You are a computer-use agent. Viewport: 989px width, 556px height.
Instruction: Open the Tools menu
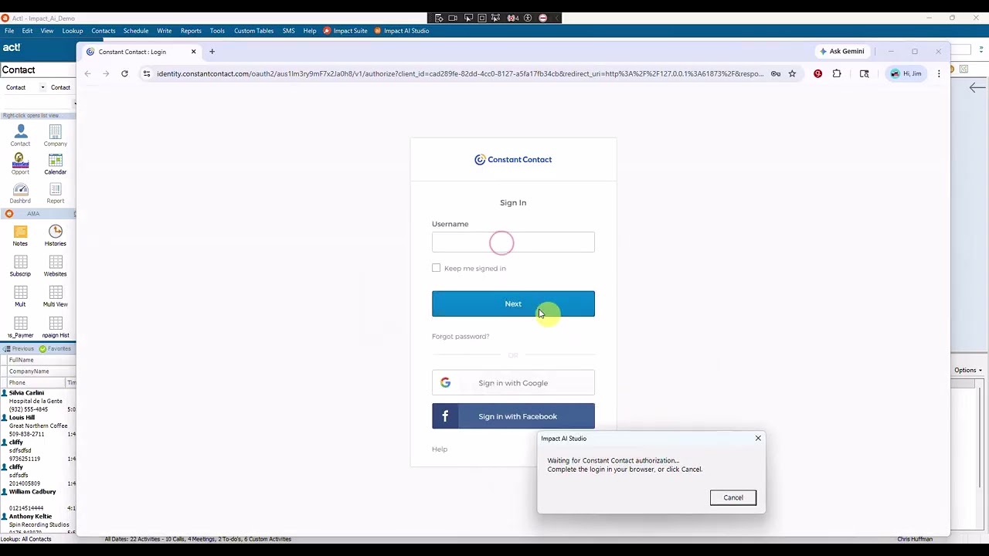click(217, 31)
